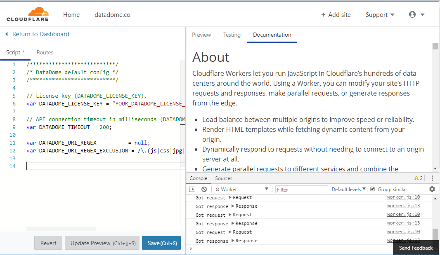440x255 pixels.
Task: Open the first worker.js:10 source link
Action: (403, 197)
